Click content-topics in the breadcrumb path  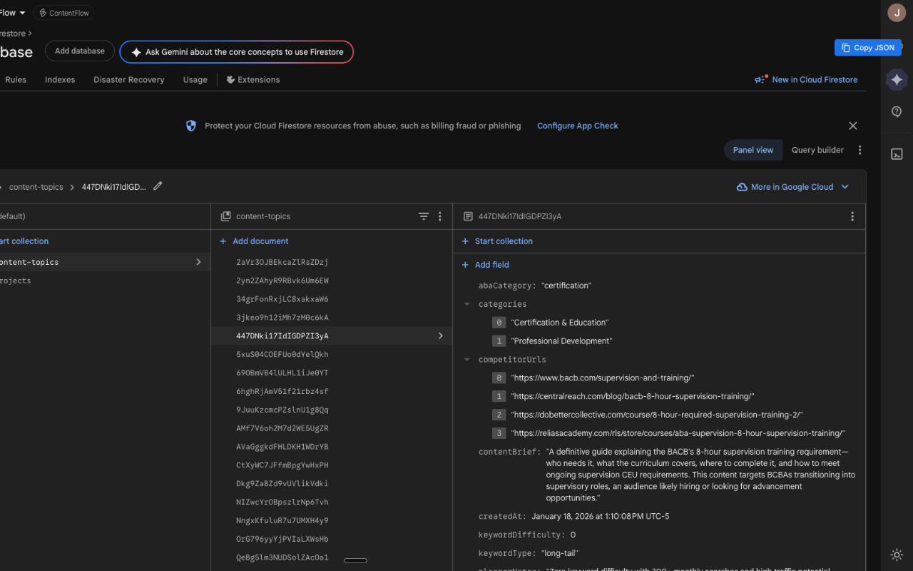(36, 187)
